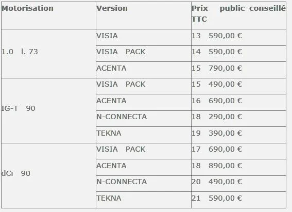The height and width of the screenshot is (212, 292).
Task: Click the 20 490,00 € price cell
Action: 239,184
